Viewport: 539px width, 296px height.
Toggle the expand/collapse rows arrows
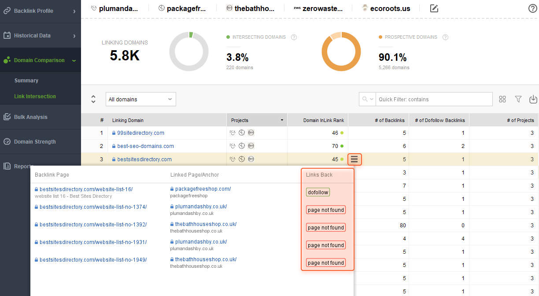click(93, 99)
